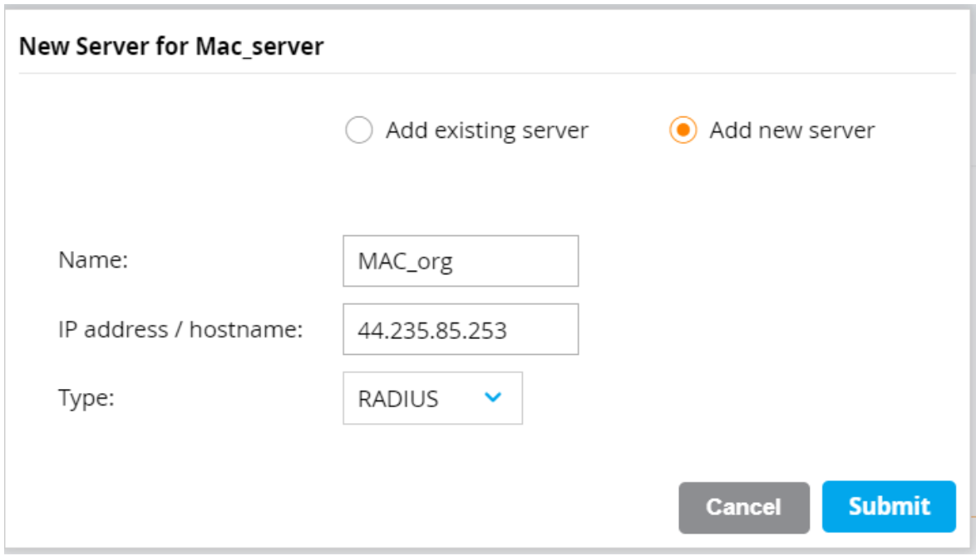
Task: Click the RADIUS value in Type combo box
Action: tap(398, 399)
